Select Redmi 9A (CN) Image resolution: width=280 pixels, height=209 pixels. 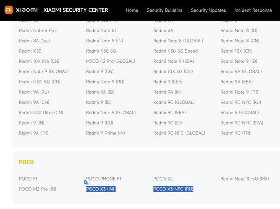[x=34, y=102]
